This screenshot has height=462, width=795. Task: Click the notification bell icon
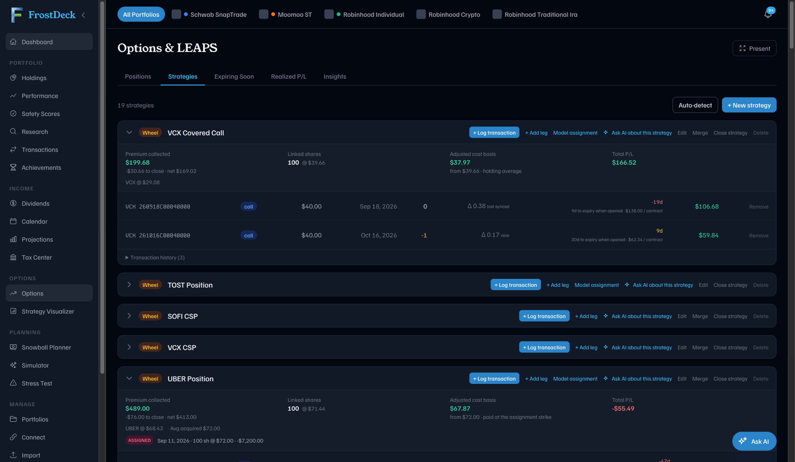(x=768, y=14)
